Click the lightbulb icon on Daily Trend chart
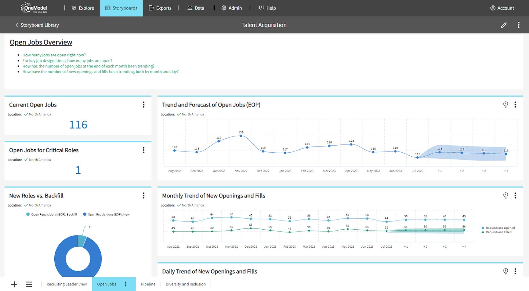 [x=506, y=271]
